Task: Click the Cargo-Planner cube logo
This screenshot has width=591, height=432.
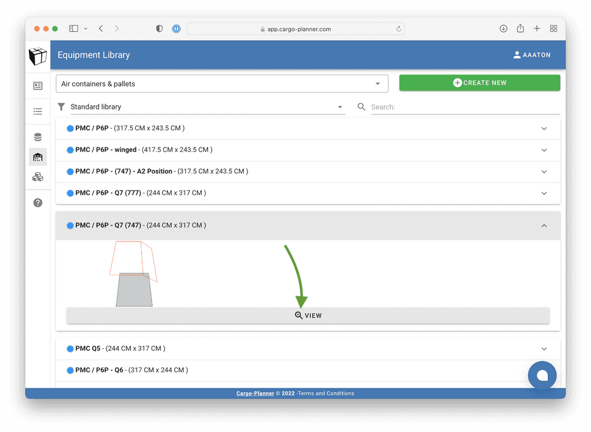Action: tap(38, 55)
